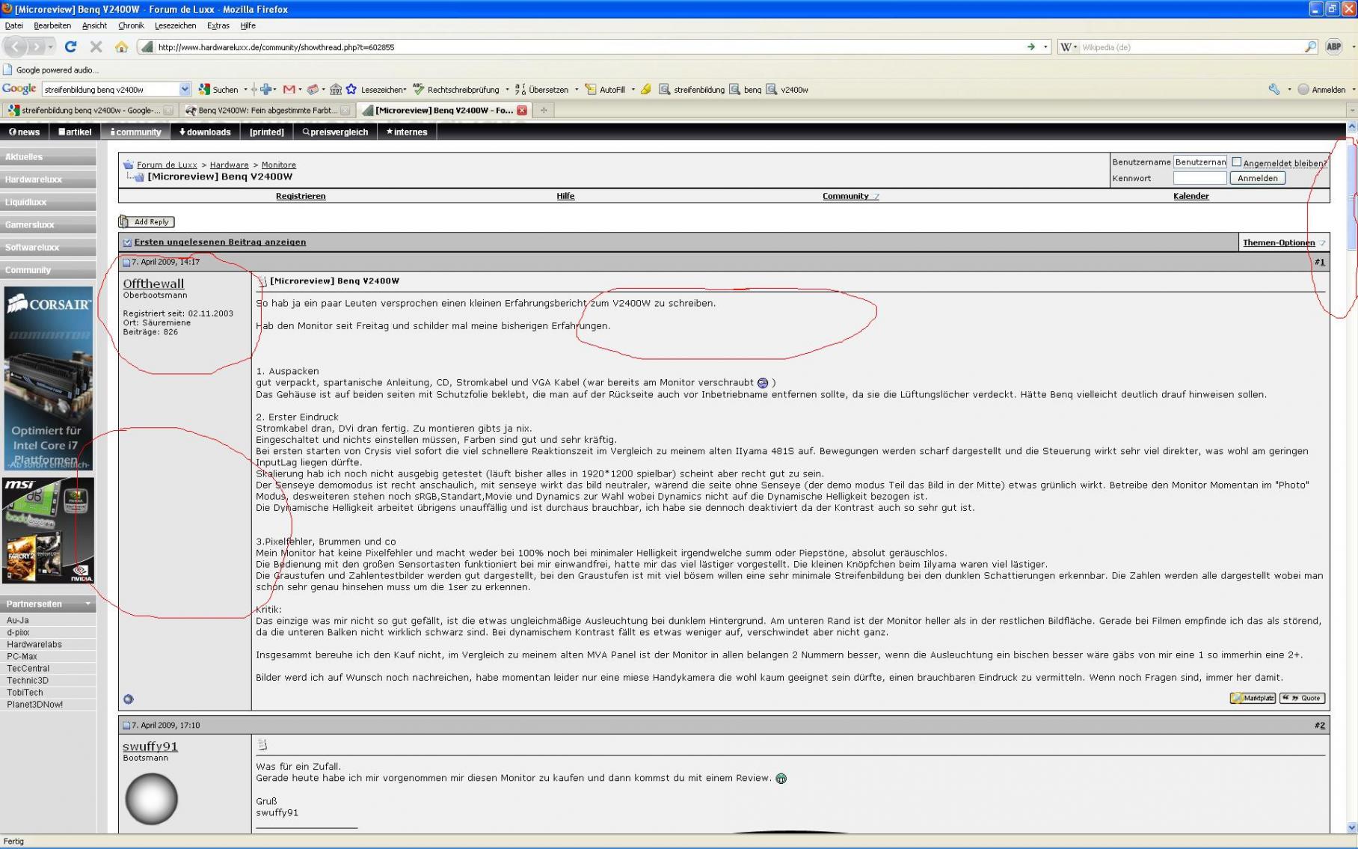Click the Google toolbar send-to tag icon
Screen dimensions: 1358x849
coord(313,89)
